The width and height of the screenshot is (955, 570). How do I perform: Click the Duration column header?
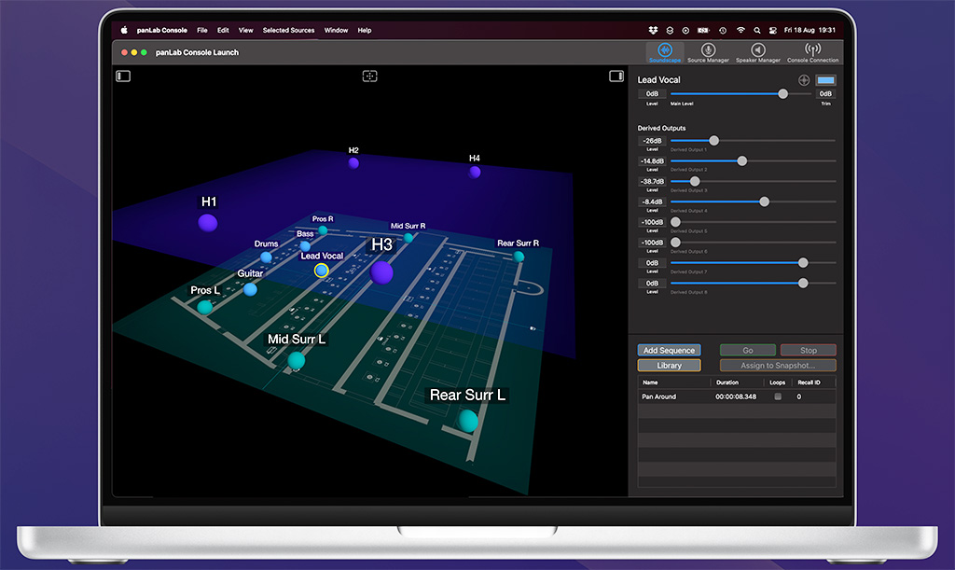point(727,382)
